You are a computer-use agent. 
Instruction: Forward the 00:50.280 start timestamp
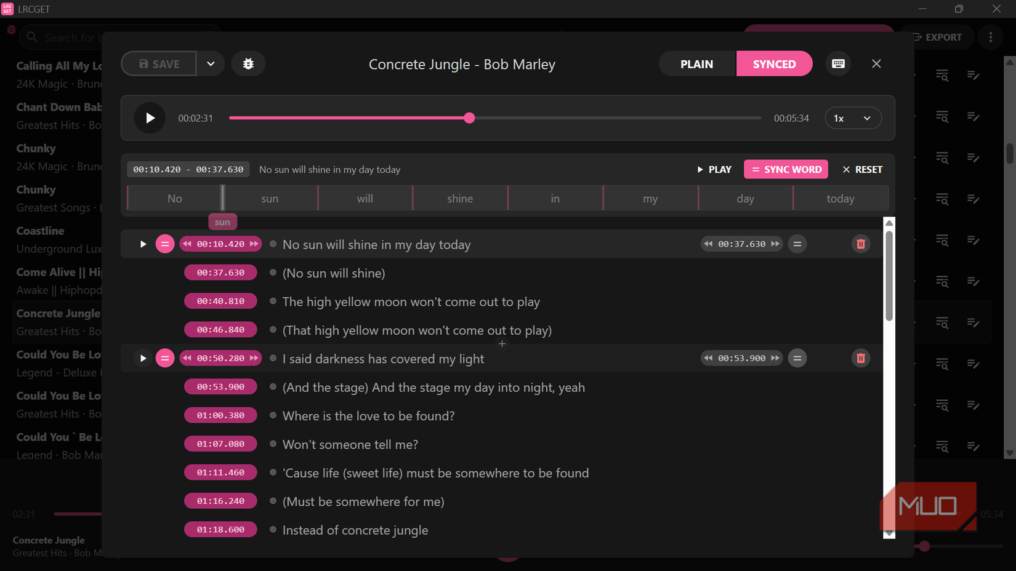[x=254, y=358]
